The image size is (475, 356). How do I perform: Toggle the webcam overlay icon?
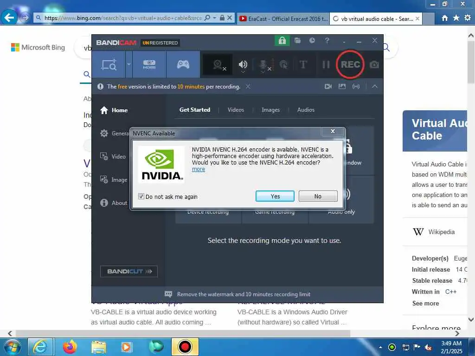click(x=218, y=64)
